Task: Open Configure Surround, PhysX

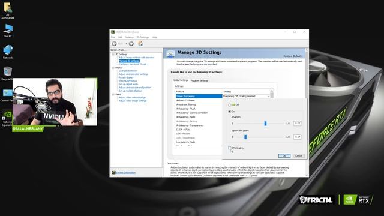Action: 132,64
